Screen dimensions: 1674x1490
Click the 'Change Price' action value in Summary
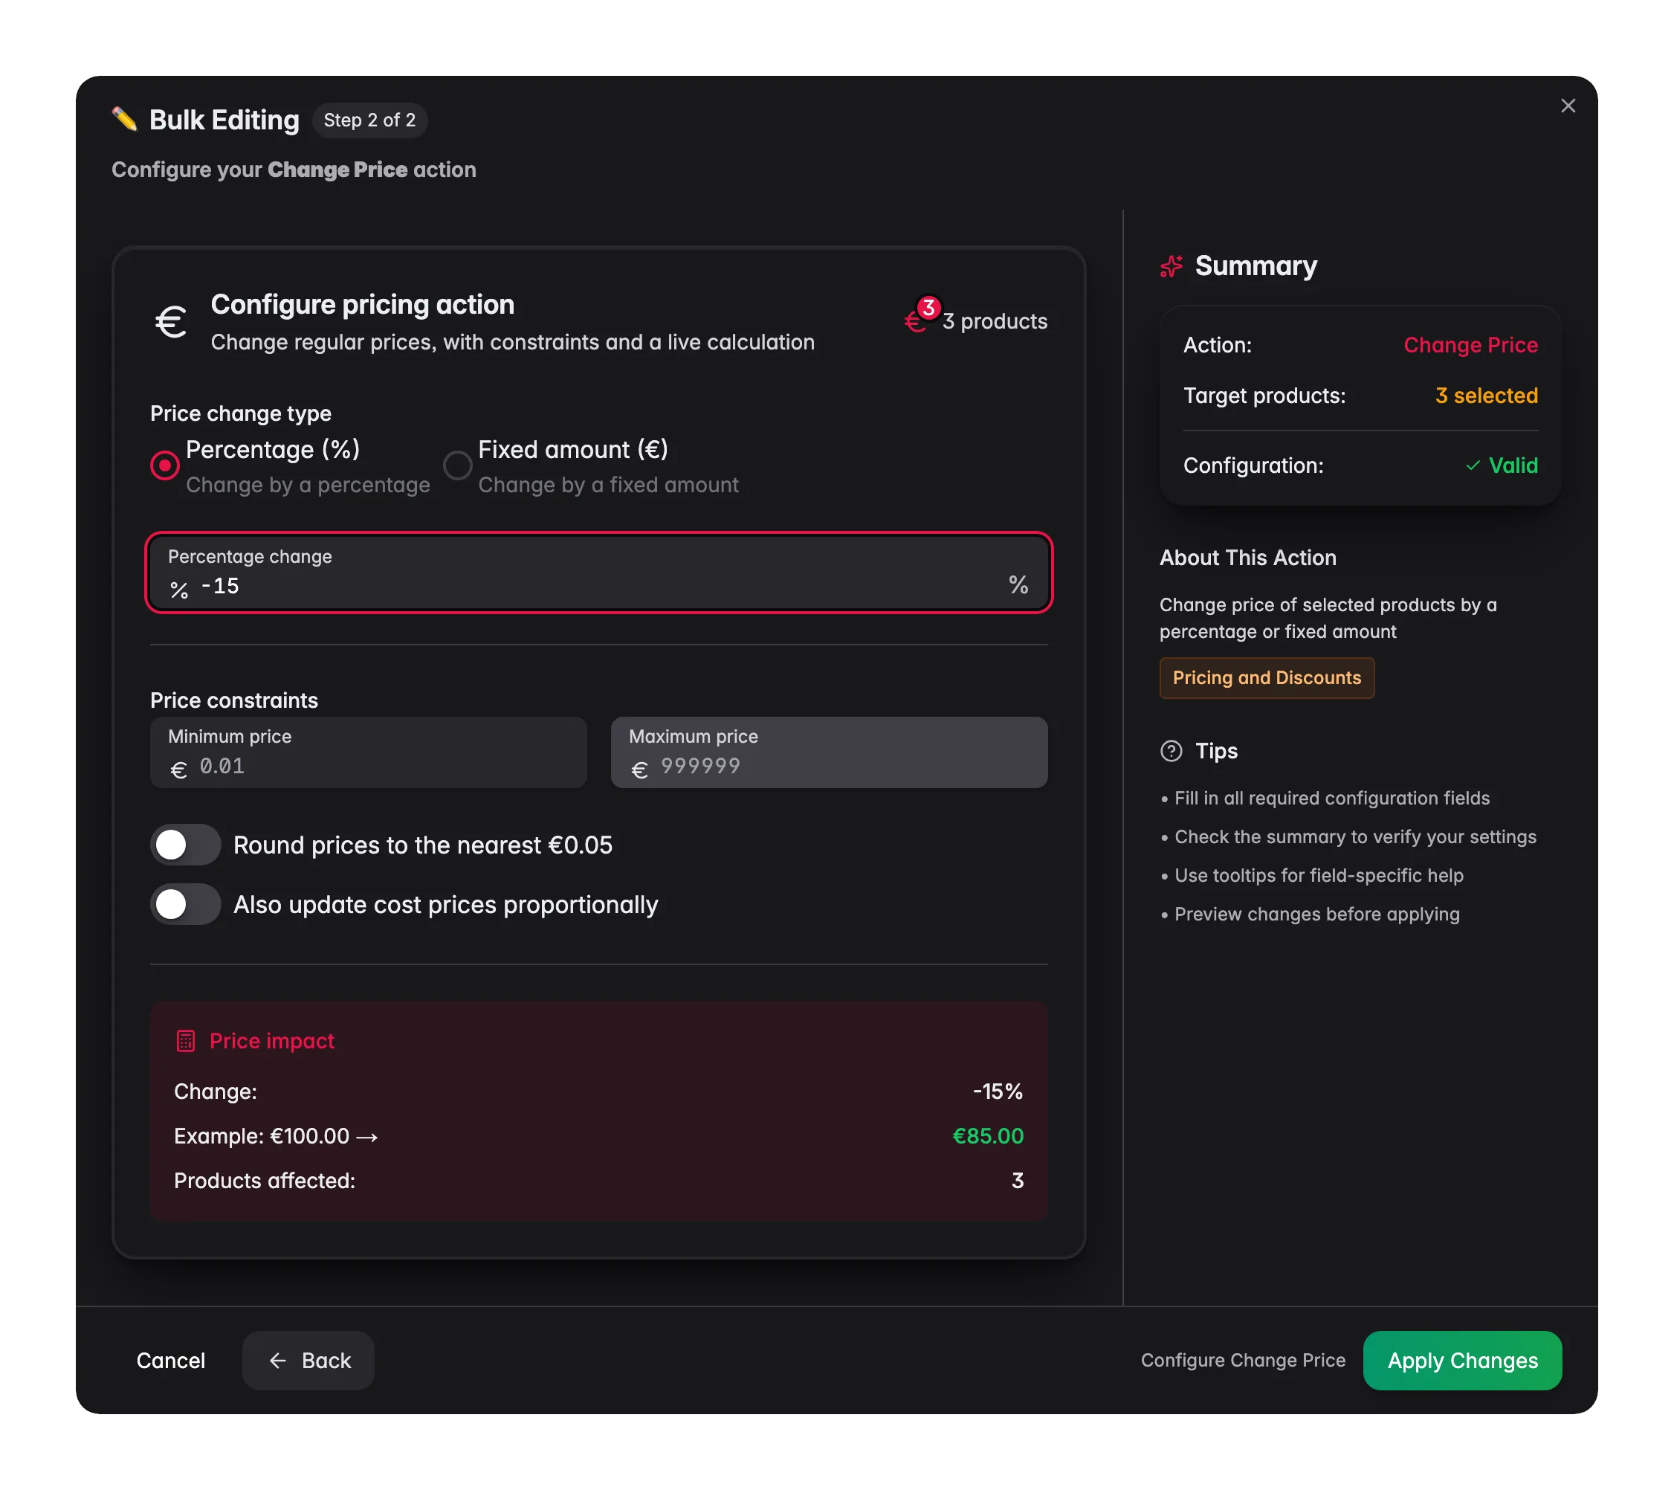1470,345
